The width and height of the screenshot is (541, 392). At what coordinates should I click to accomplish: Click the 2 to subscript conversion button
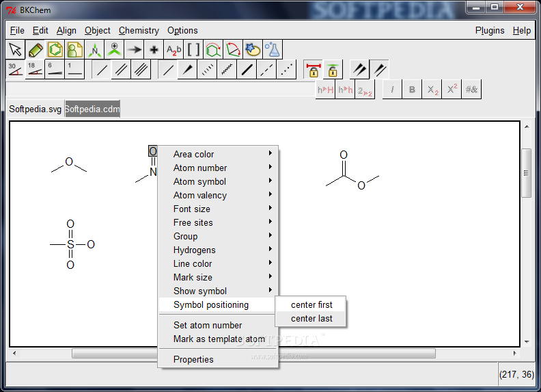click(x=365, y=90)
